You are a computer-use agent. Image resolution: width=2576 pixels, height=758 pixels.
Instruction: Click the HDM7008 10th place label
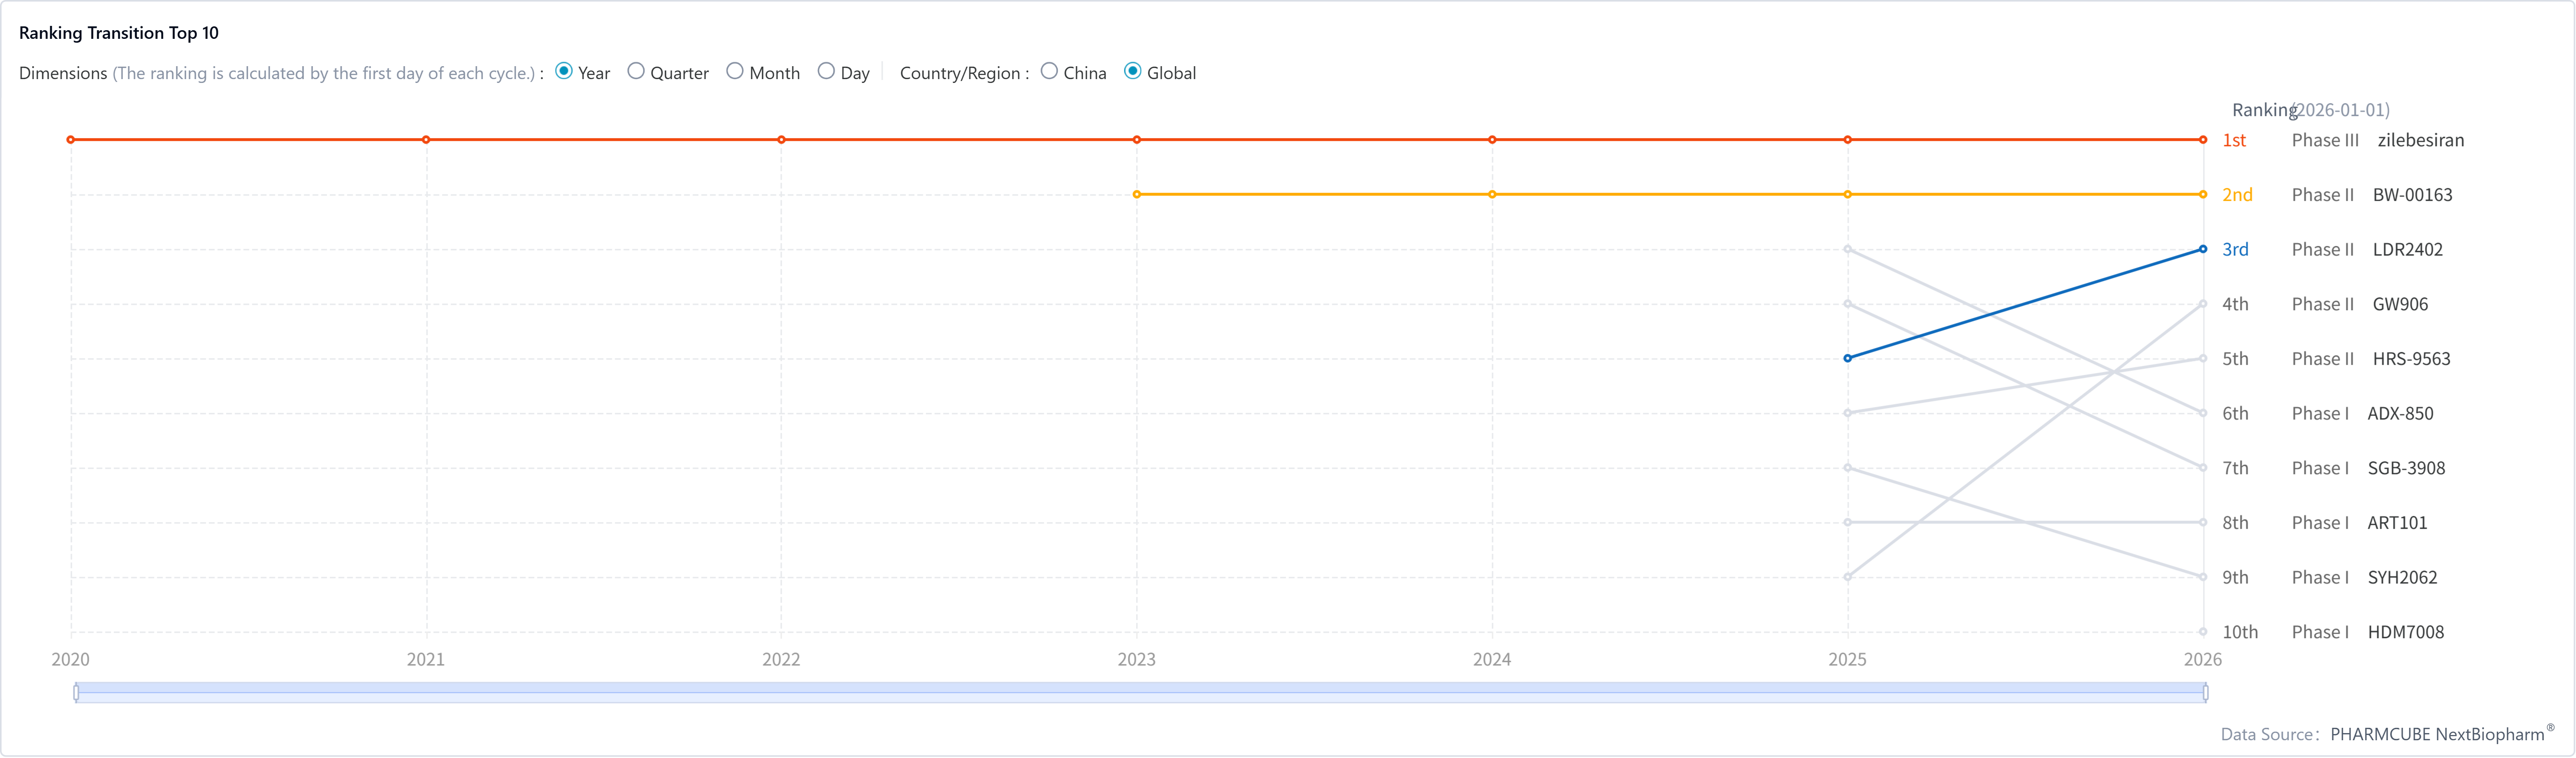[x=2405, y=632]
